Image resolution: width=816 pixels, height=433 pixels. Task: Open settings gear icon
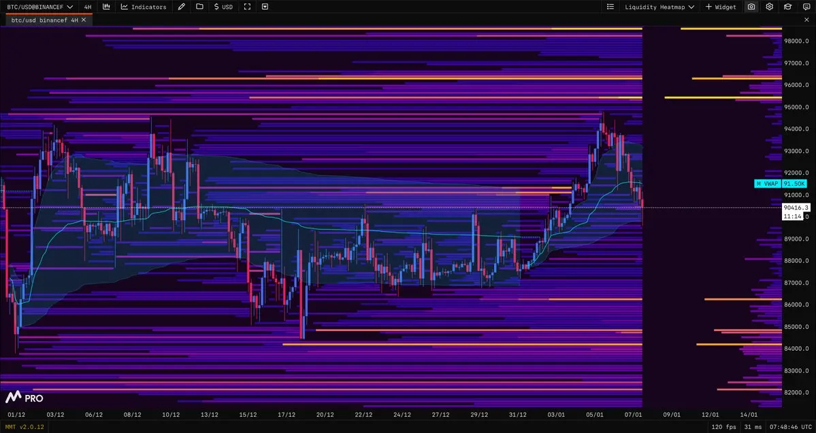769,7
